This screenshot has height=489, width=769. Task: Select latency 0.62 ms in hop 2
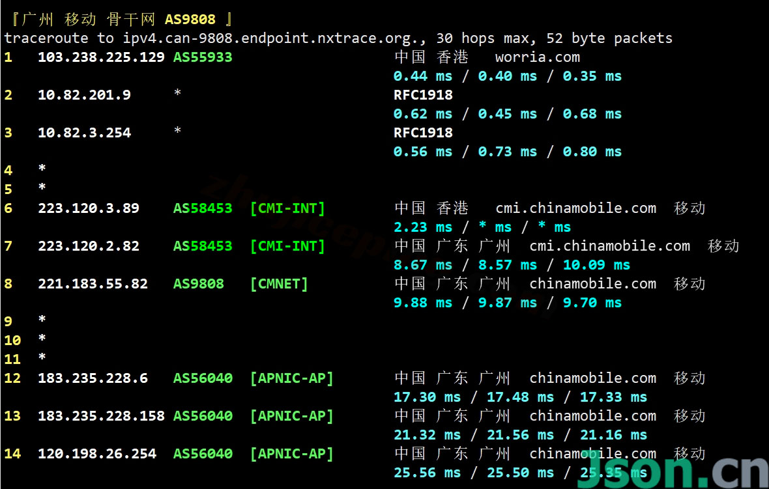(423, 114)
